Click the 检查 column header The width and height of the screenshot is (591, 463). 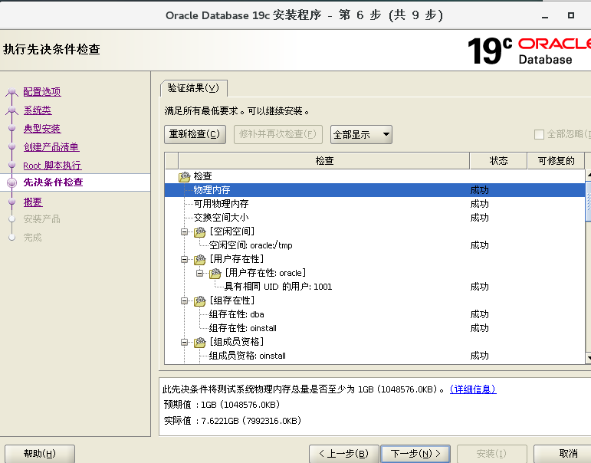(324, 161)
